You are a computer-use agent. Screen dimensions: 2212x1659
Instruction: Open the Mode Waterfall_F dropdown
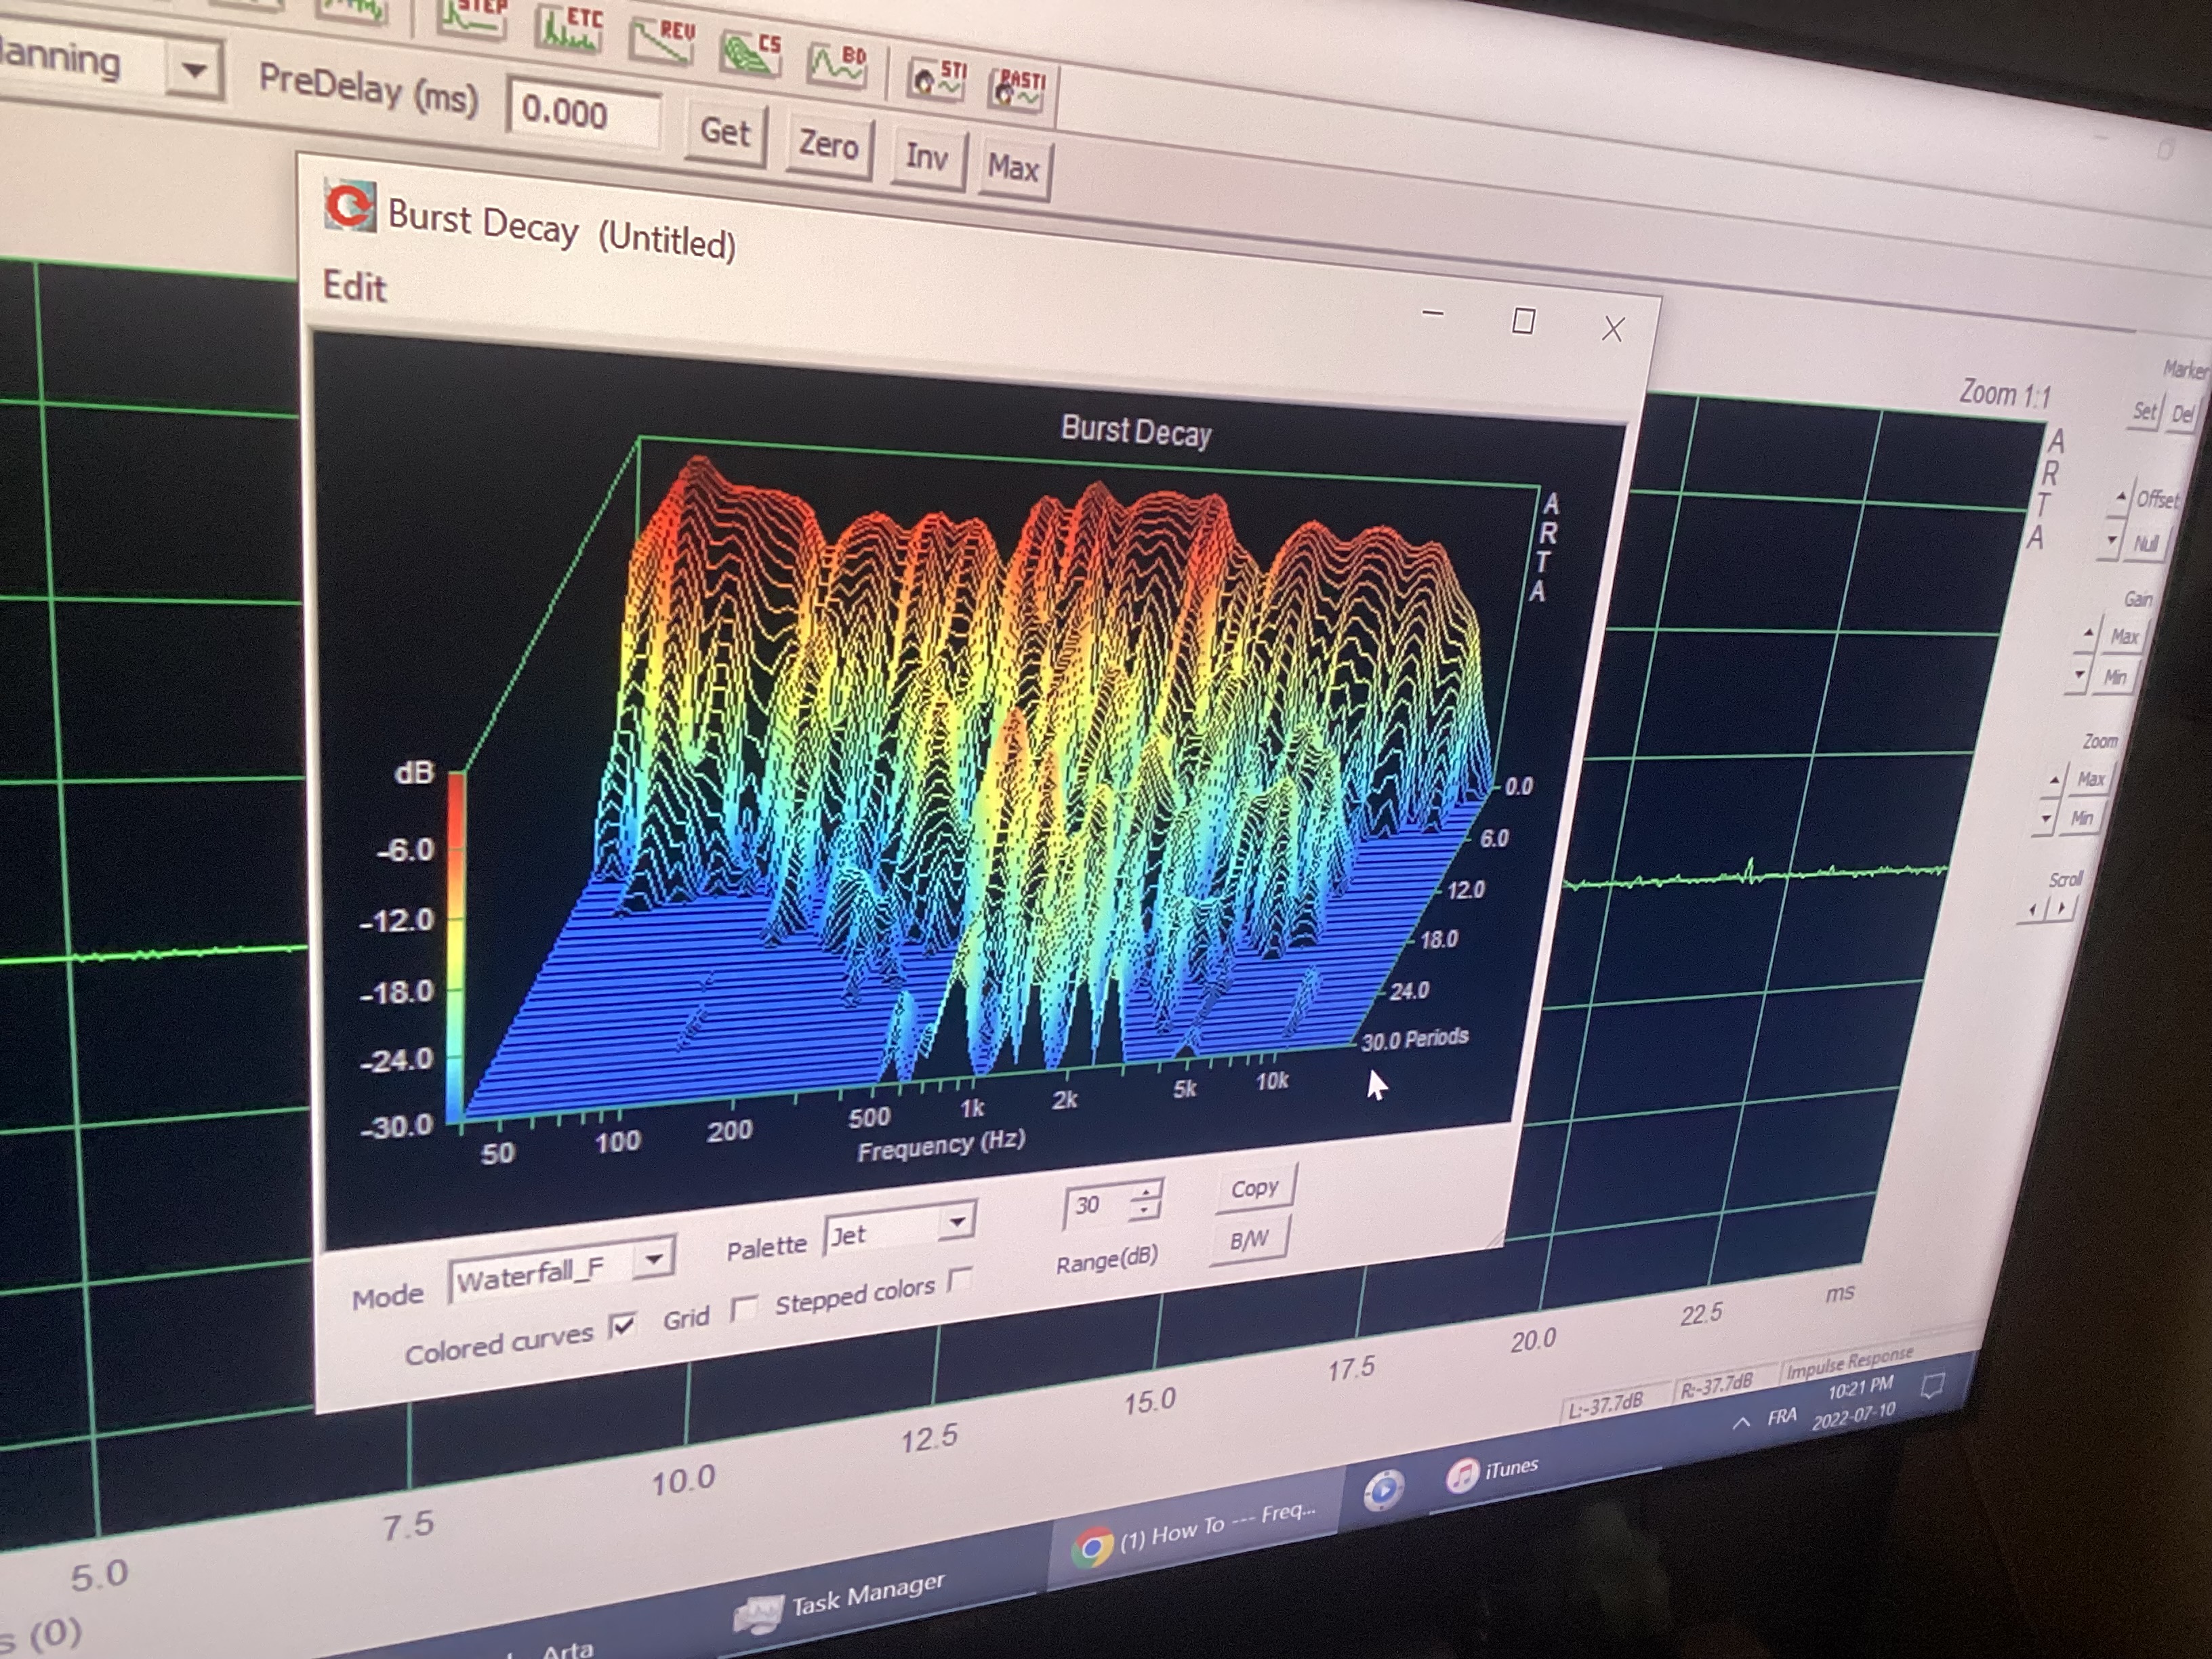tap(654, 1260)
